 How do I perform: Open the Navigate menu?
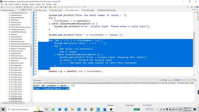[x=25, y=4]
